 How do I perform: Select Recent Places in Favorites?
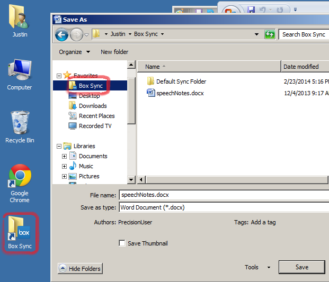pos(97,116)
